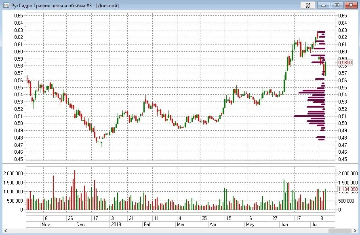The width and height of the screenshot is (360, 235).
Task: Click the date label '3' on time axis
Action: click(112, 218)
